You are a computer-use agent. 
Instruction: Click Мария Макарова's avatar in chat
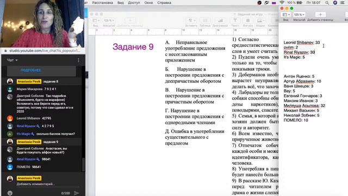tap(10, 89)
